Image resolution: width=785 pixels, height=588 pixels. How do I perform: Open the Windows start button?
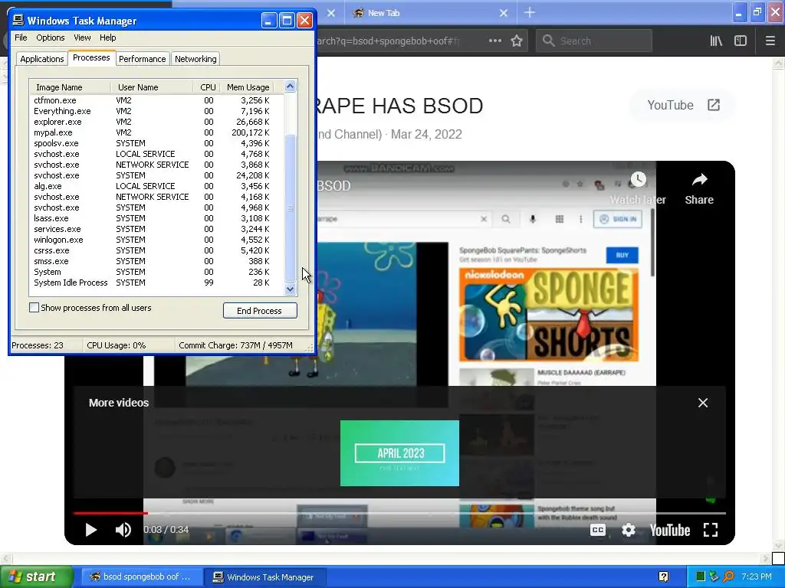tap(36, 577)
